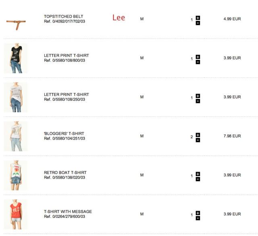Increase quantity of black Letter Print T-shirt
Viewport: 258px width, 236px height.
[198, 57]
